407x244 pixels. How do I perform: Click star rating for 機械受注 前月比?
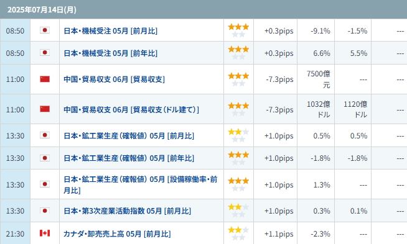pyautogui.click(x=238, y=30)
